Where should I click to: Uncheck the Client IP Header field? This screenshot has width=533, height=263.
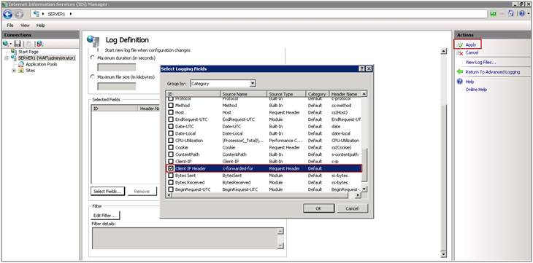tap(171, 168)
